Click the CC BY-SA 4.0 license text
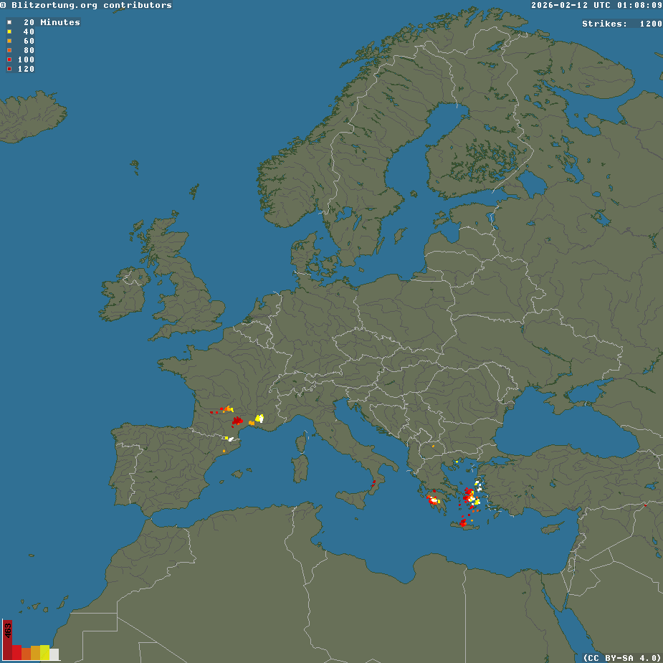This screenshot has height=663, width=663. [x=621, y=657]
